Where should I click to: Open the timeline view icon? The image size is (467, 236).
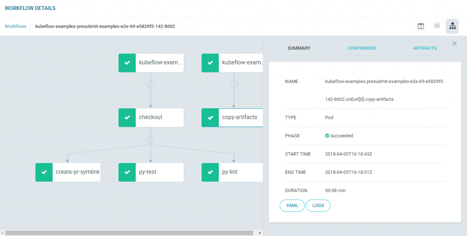pyautogui.click(x=436, y=26)
